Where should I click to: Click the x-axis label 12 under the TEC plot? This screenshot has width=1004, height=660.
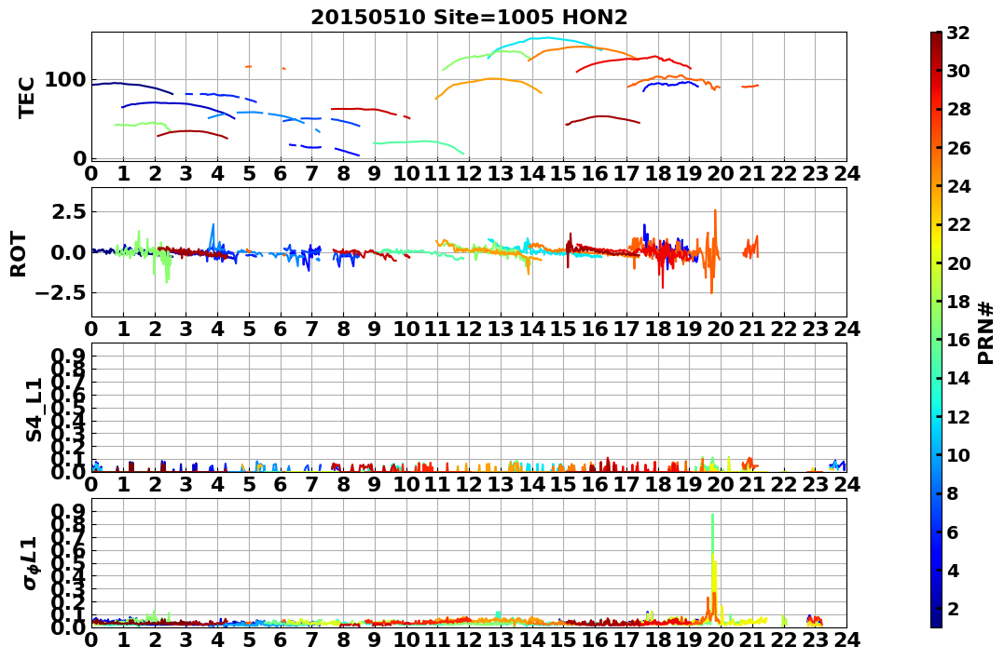tap(469, 173)
